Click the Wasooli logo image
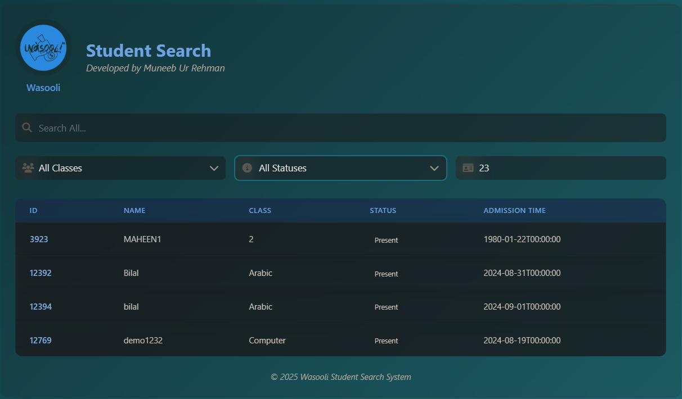Screen dimensions: 682x399 [x=43, y=48]
